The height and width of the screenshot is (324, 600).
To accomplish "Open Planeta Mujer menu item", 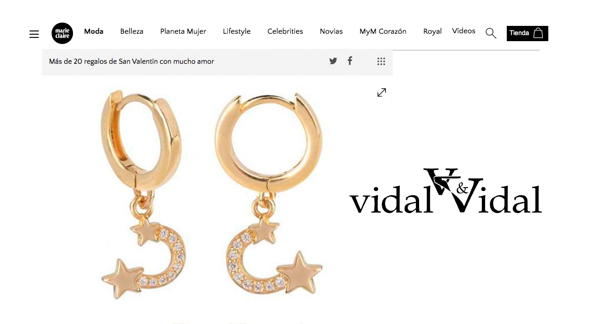I will (183, 31).
